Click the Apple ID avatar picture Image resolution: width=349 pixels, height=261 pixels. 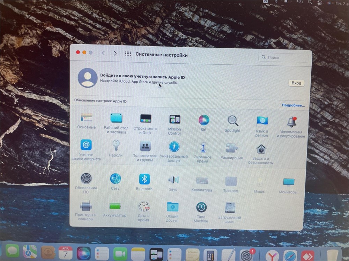tap(88, 78)
